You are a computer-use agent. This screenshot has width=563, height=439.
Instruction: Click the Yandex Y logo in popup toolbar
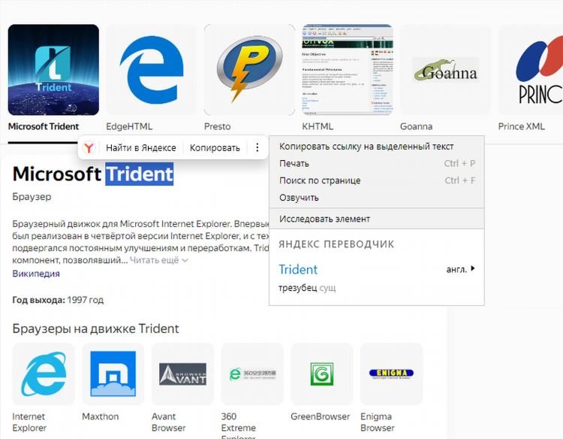click(89, 147)
